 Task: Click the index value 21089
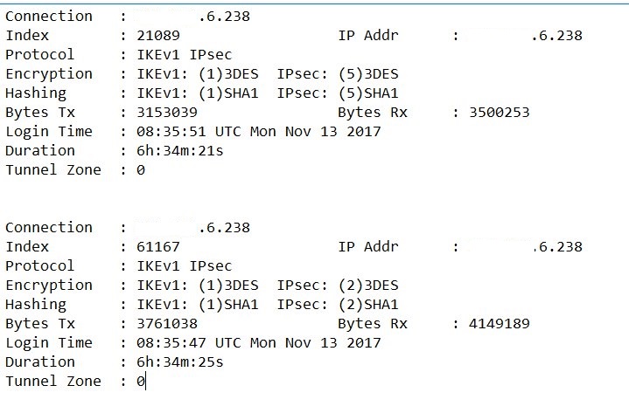(x=158, y=35)
